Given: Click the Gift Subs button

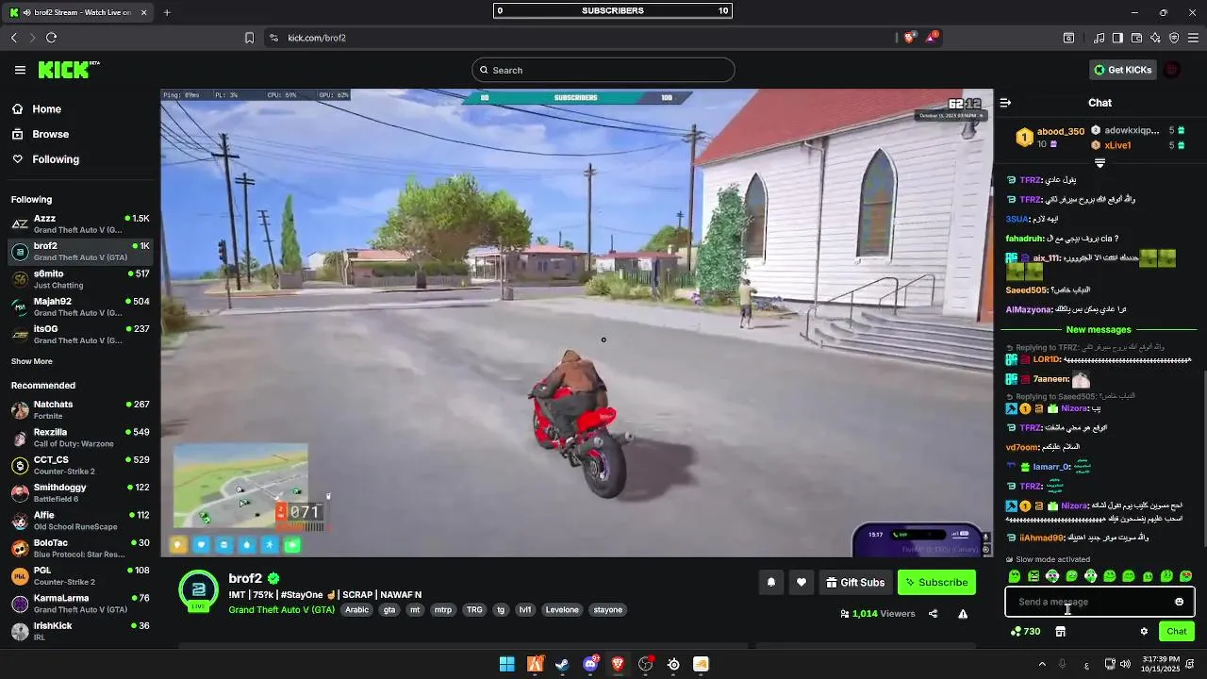Looking at the screenshot, I should 855,583.
